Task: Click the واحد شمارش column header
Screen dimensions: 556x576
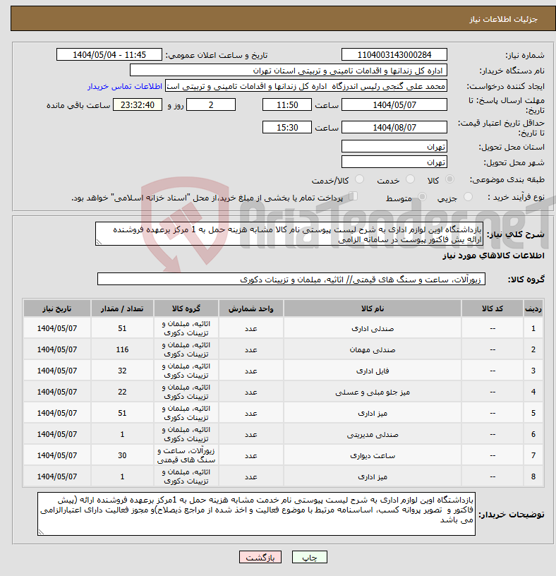Action: [x=250, y=308]
